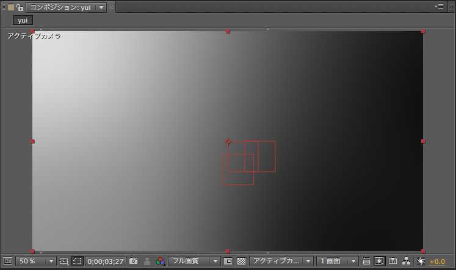Click the Timeline button icon
Image resolution: width=456 pixels, height=270 pixels.
(393, 261)
